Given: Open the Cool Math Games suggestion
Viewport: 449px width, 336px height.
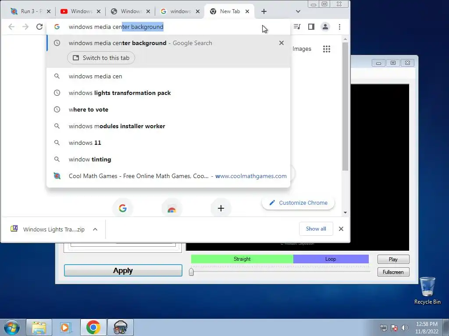Looking at the screenshot, I should [168, 176].
